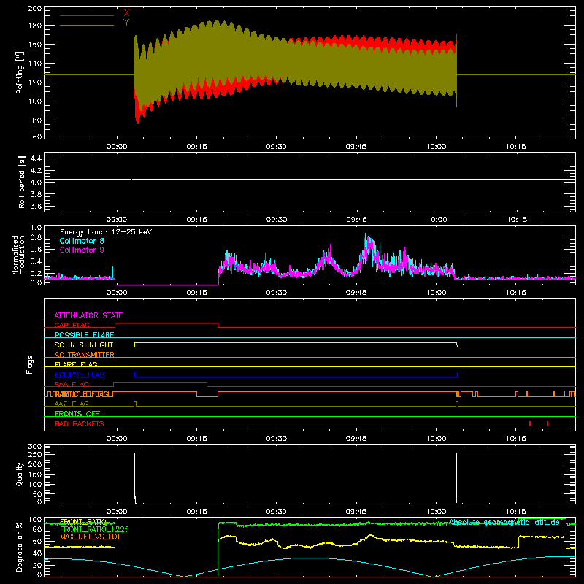584x584 pixels.
Task: Click the 09:00 tick label under Pointing plot
Action: pyautogui.click(x=117, y=147)
